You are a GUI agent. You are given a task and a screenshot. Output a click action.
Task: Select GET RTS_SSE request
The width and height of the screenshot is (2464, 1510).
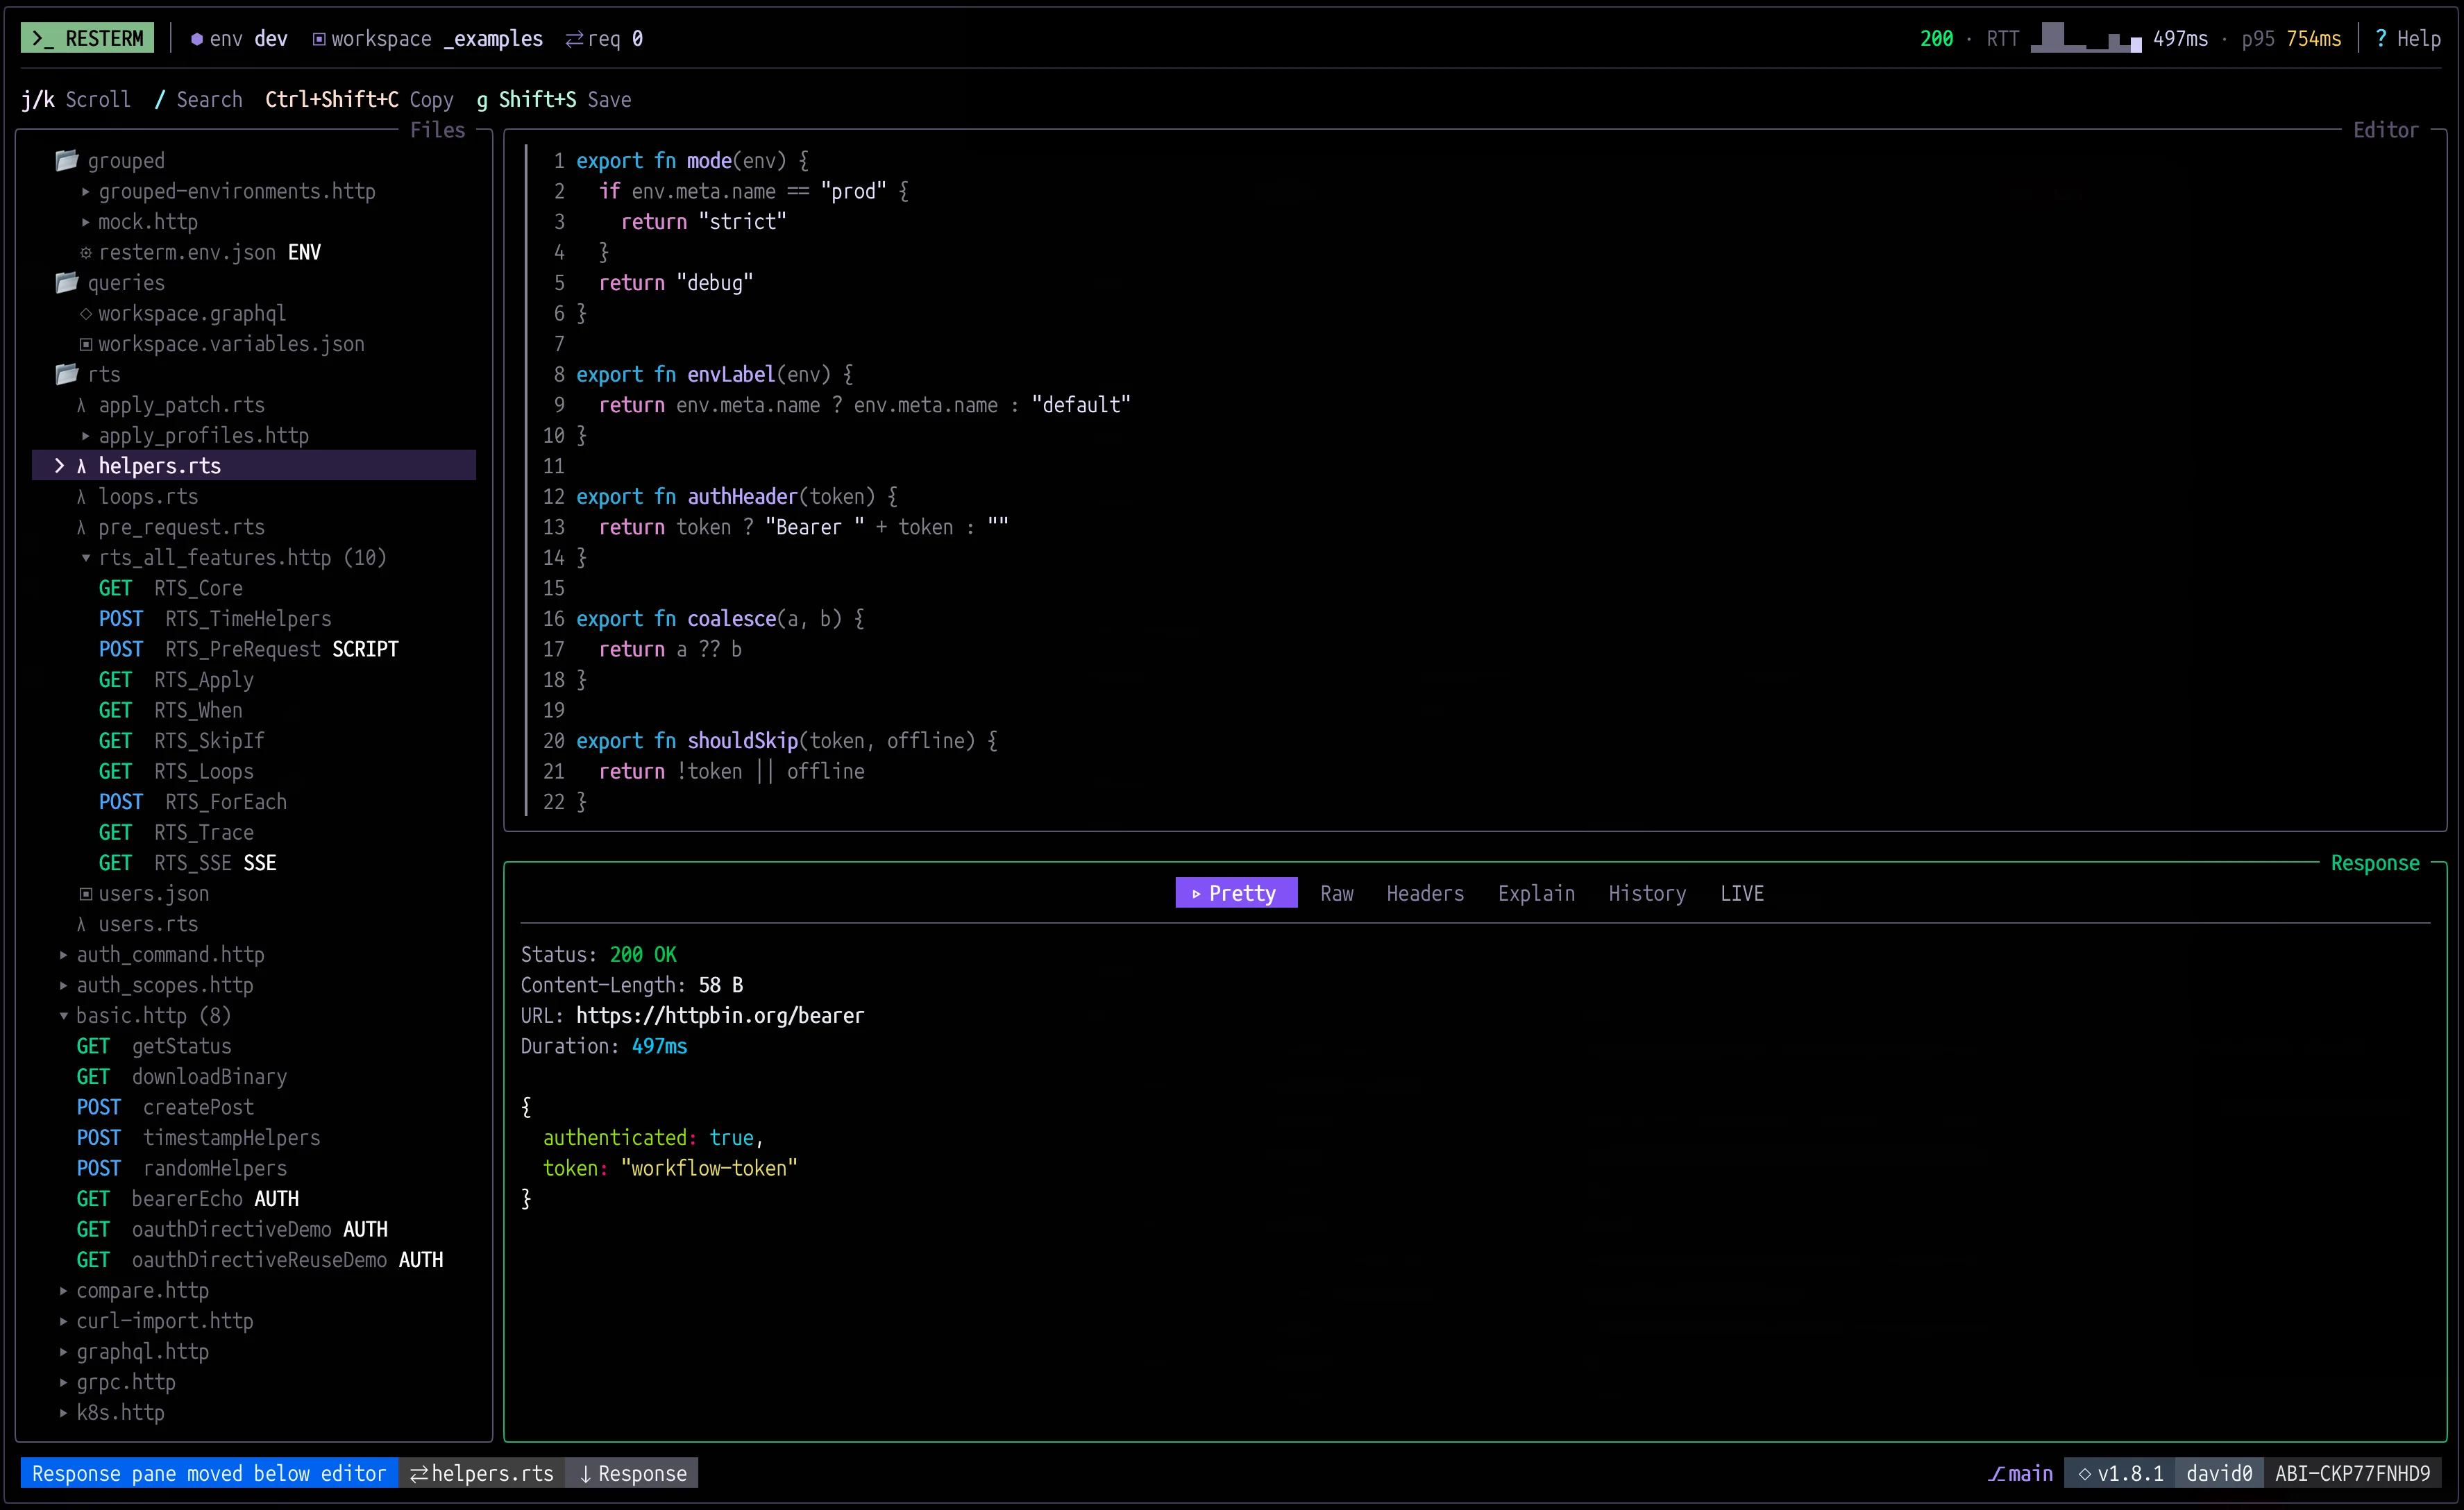[x=188, y=863]
